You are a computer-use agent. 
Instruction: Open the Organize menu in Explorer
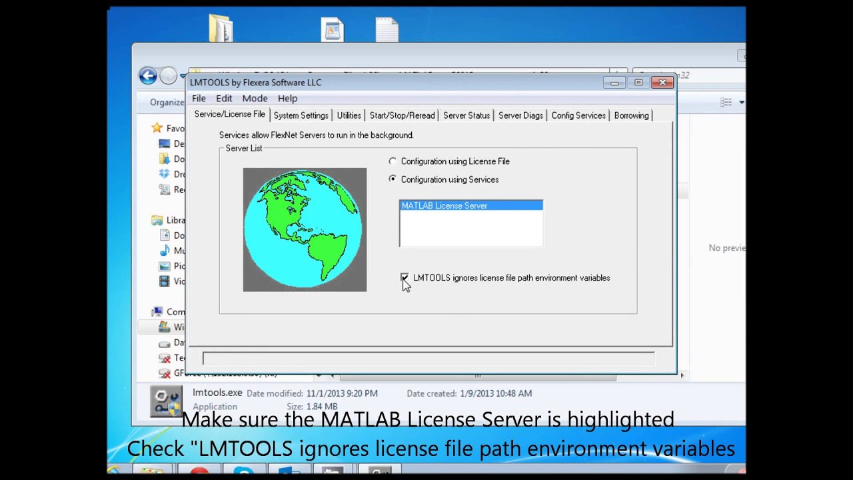tap(167, 102)
